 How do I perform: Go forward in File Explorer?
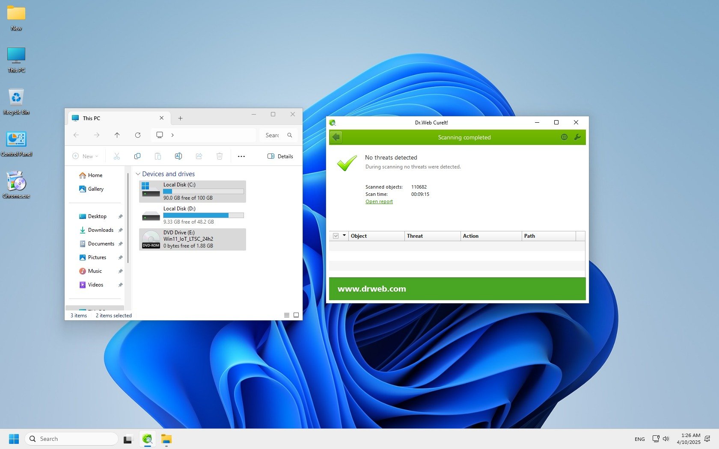(x=97, y=135)
